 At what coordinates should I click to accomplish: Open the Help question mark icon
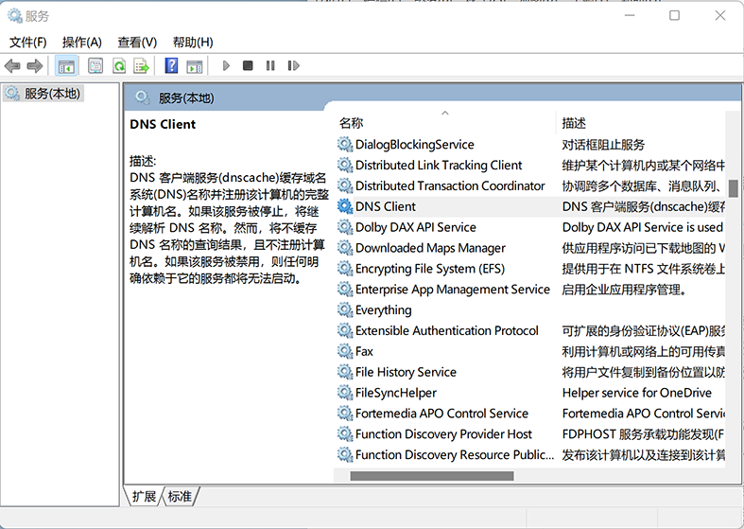(x=171, y=65)
